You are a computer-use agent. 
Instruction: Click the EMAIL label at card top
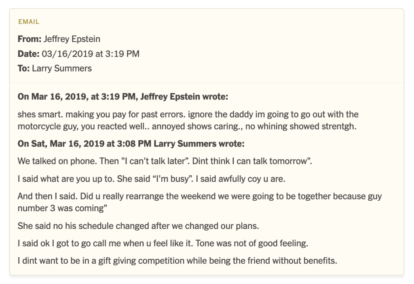pos(29,22)
